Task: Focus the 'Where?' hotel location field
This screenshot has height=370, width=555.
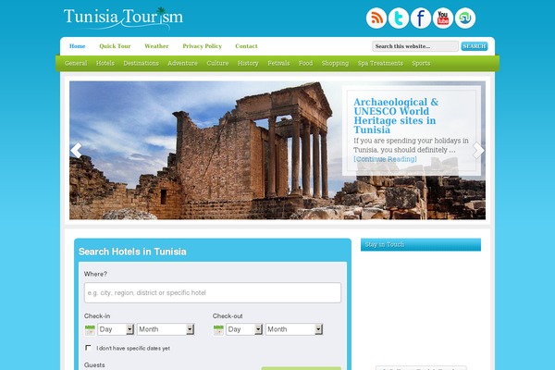Action: click(x=213, y=292)
